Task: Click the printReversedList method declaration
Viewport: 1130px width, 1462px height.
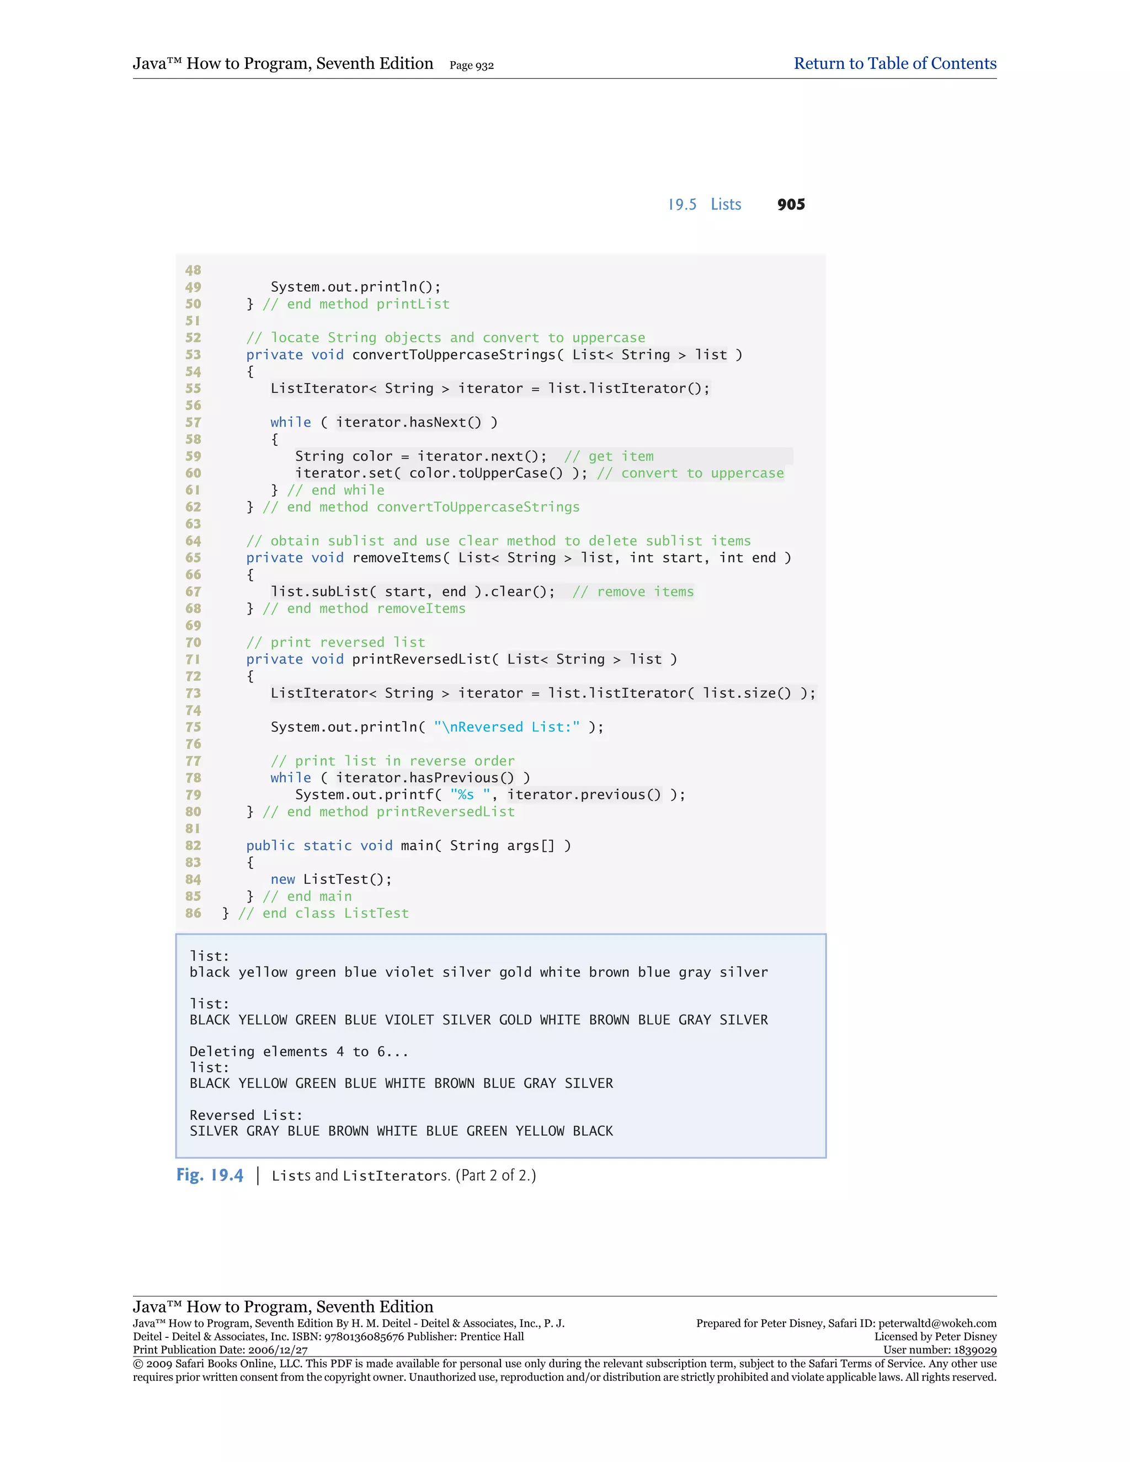Action: (x=461, y=659)
